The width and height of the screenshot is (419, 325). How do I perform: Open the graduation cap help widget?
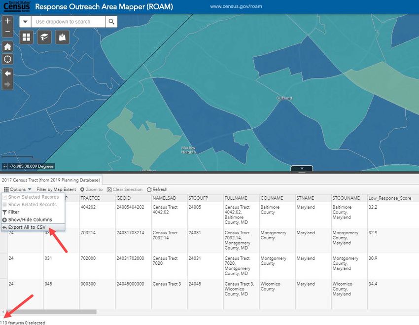tap(44, 37)
